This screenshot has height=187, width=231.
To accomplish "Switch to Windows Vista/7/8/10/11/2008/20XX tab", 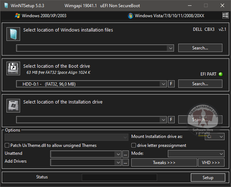I will tap(166, 16).
